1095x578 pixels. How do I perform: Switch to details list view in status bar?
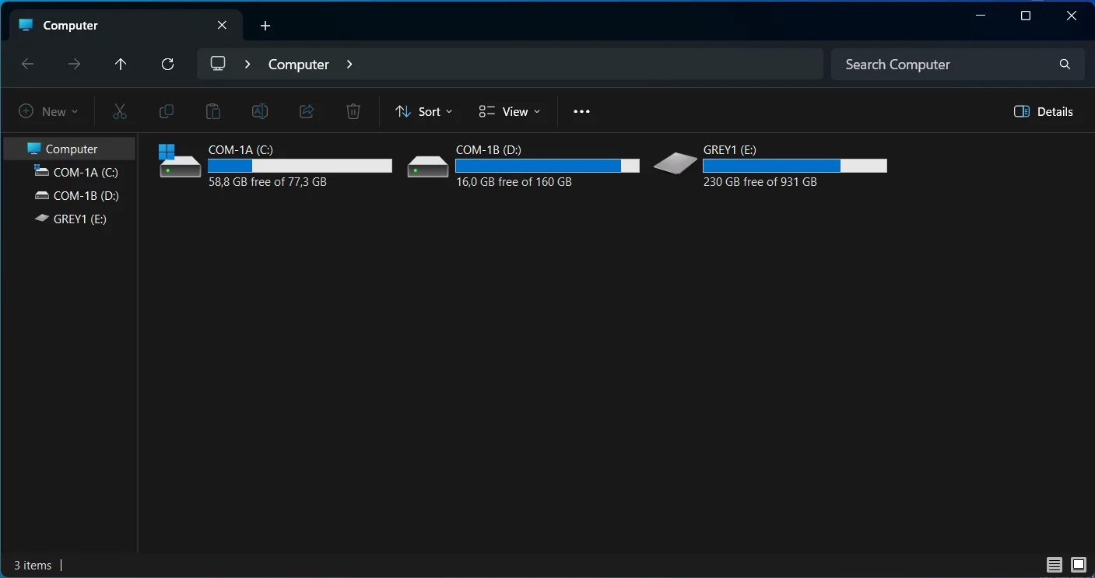point(1055,565)
